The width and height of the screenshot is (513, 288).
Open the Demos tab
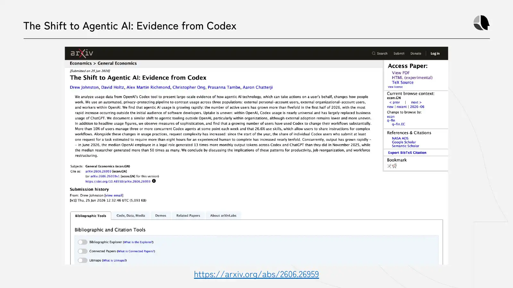click(161, 216)
